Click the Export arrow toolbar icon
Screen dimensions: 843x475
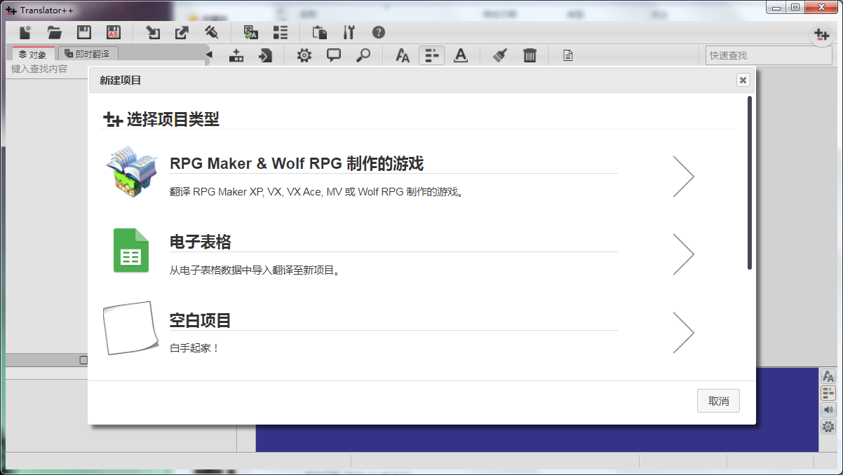point(182,32)
